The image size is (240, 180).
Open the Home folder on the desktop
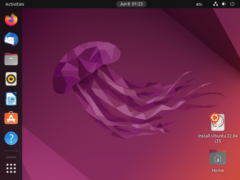tap(217, 157)
